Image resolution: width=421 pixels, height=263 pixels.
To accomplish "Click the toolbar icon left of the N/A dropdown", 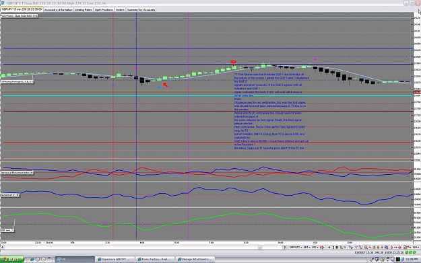I will pyautogui.click(x=409, y=247).
